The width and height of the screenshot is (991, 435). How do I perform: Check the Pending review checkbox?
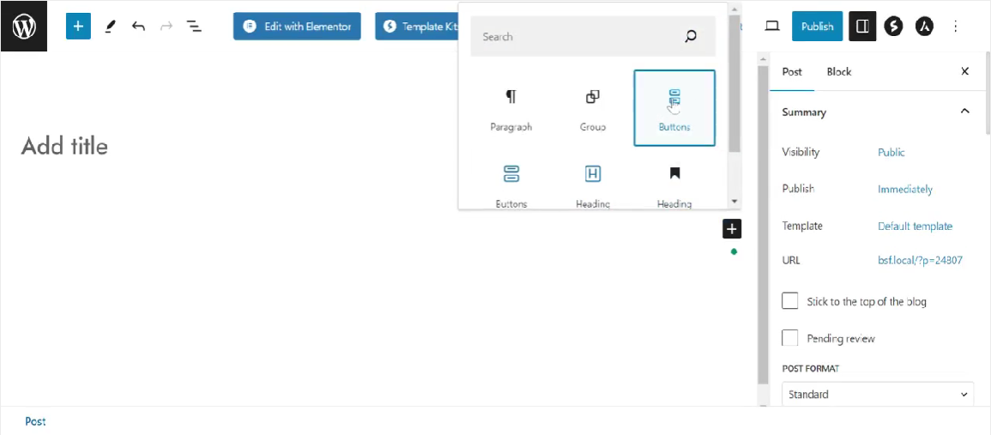click(790, 338)
